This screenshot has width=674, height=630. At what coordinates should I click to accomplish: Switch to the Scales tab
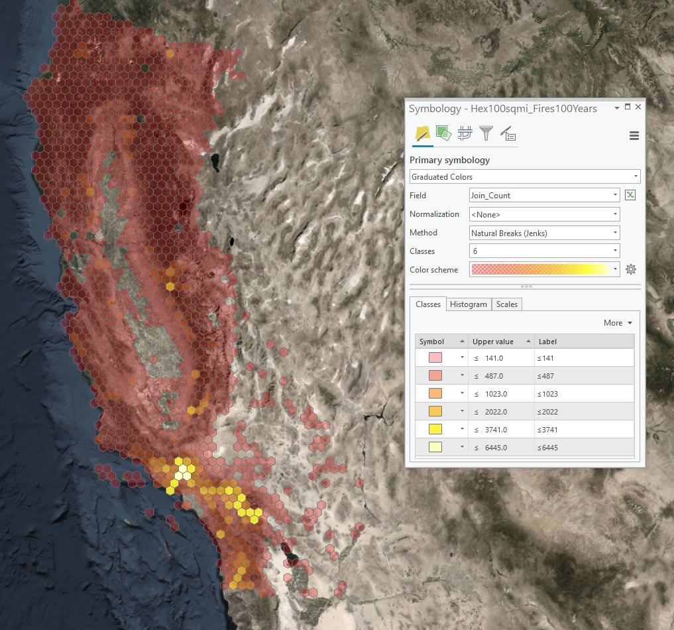tap(507, 304)
